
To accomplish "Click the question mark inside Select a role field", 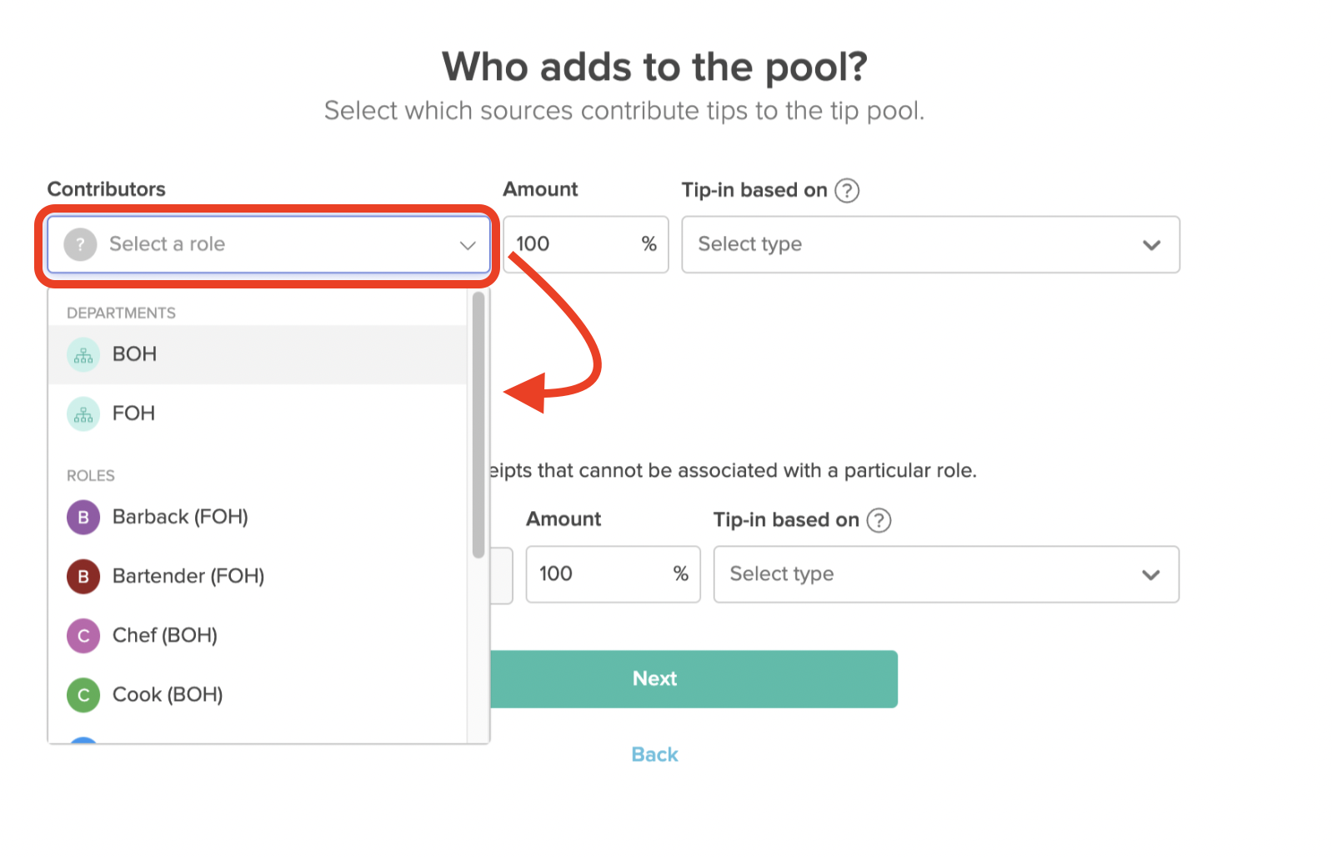I will 79,244.
